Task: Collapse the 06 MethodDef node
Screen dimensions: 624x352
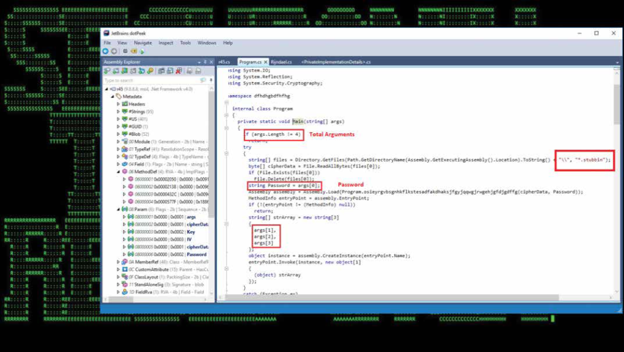Action: (x=118, y=172)
